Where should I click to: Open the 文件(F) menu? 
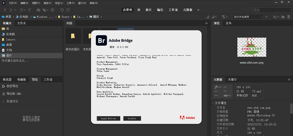click(x=13, y=3)
